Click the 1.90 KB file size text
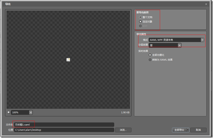The width and height of the screenshot is (213, 138). click(x=125, y=112)
